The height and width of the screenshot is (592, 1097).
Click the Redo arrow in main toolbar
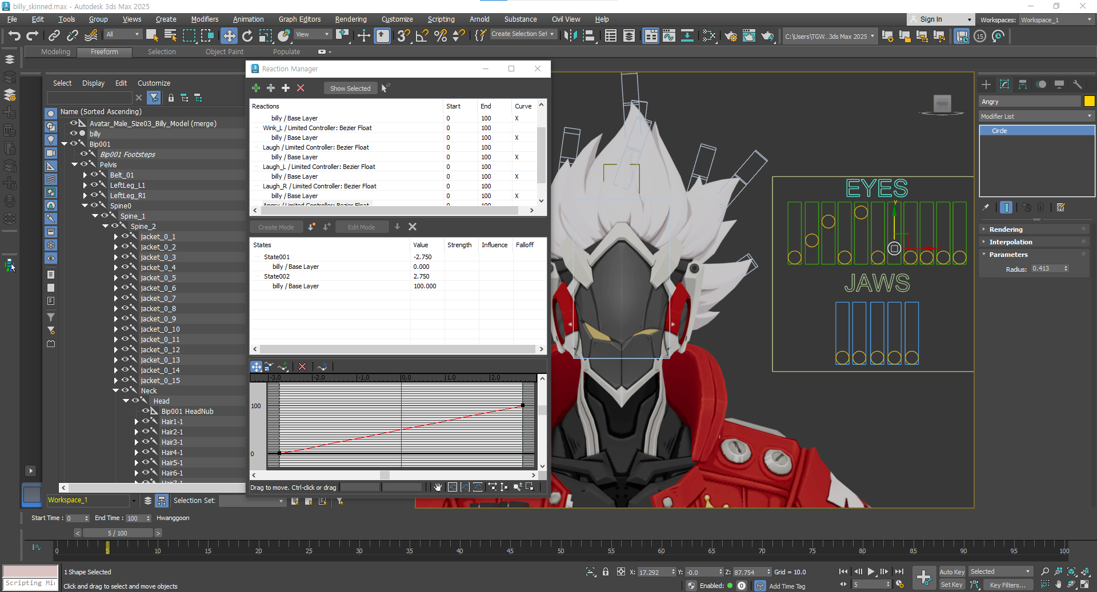coord(33,36)
